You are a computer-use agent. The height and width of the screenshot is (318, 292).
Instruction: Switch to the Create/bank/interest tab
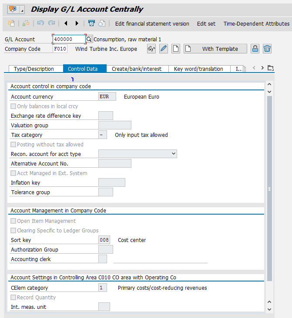tap(137, 69)
